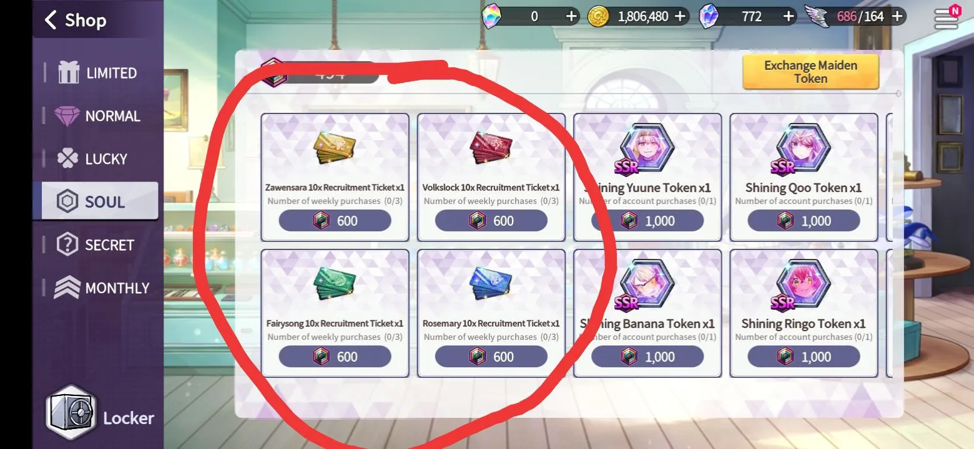Add rainbow gems with plus button
Screen dimensions: 974x449
[571, 16]
